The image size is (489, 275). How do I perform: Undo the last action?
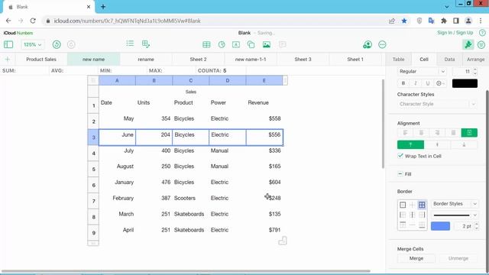(57, 44)
